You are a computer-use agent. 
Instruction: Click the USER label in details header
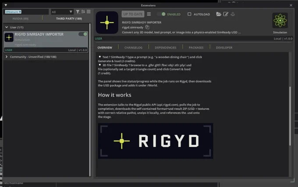tap(99, 39)
